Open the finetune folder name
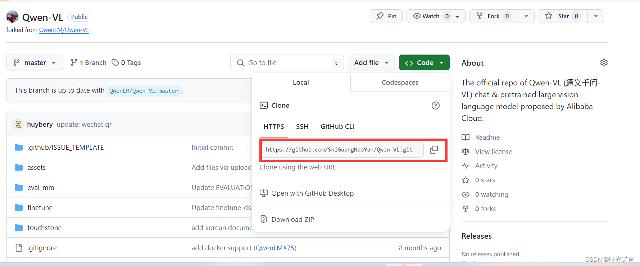Screen dimensions: 640x266 tap(40, 207)
